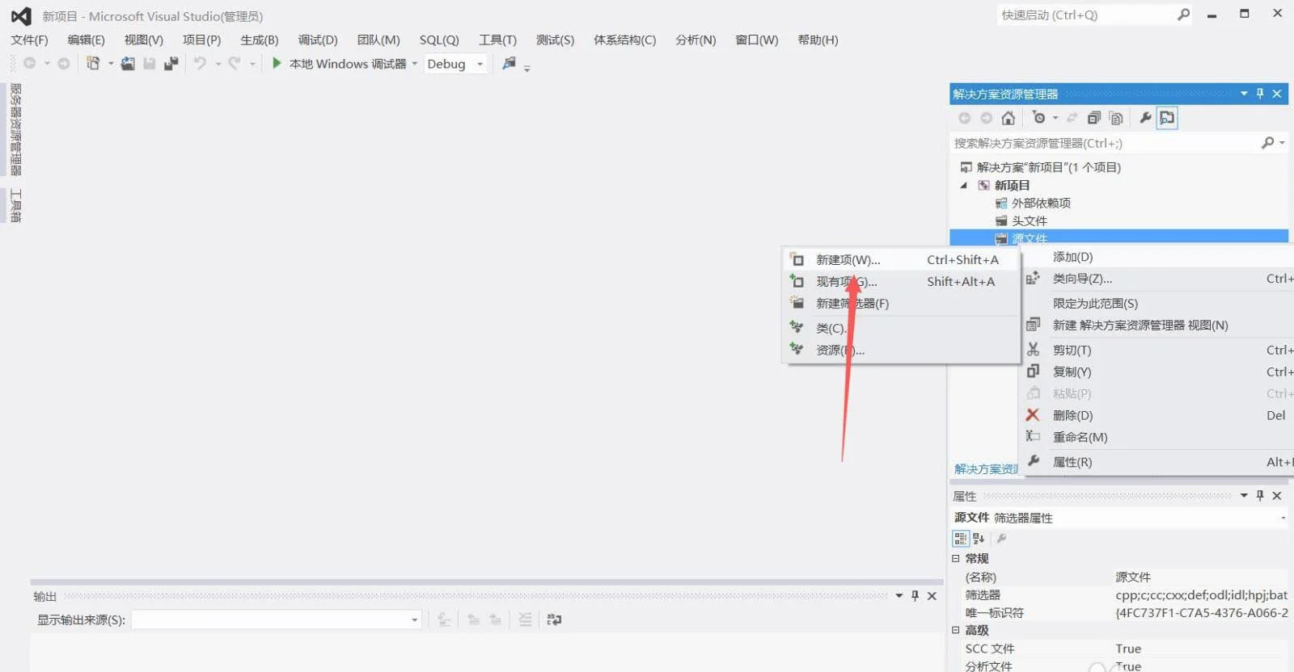Click the Solution Explorer search field
Viewport: 1294px width, 672px height.
tap(1104, 143)
